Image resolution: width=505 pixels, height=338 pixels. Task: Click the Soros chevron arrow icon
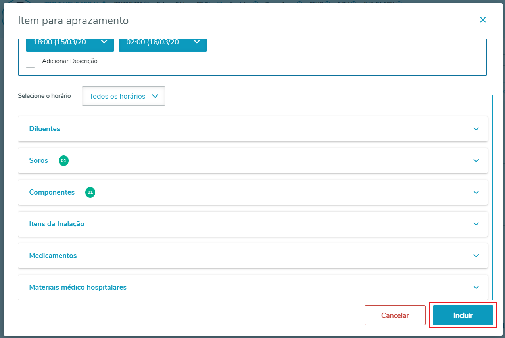(x=476, y=160)
